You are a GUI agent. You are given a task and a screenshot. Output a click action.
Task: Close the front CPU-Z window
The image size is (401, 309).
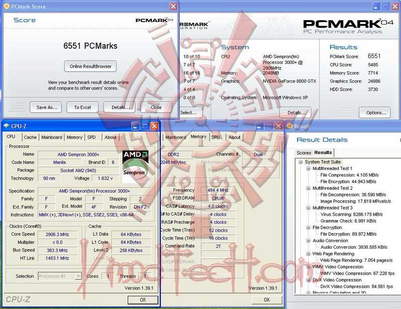[x=154, y=126]
